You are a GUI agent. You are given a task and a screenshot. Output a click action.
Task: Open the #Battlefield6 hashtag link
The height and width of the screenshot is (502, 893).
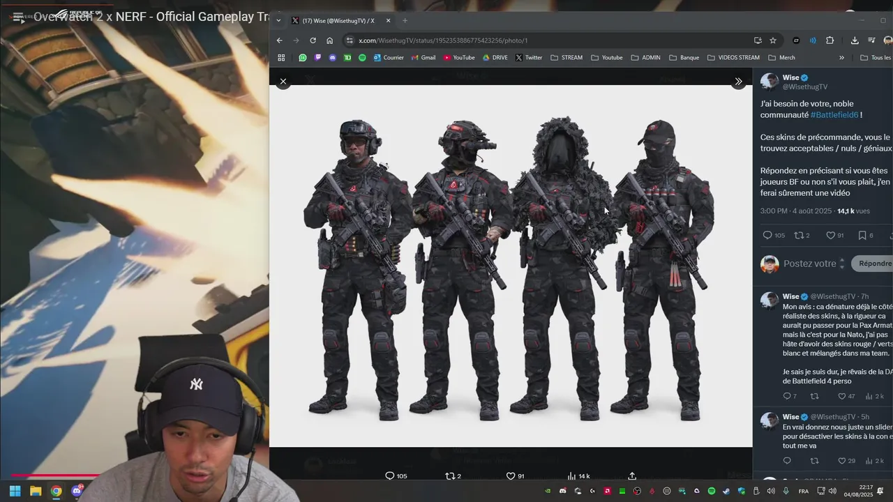pyautogui.click(x=834, y=115)
